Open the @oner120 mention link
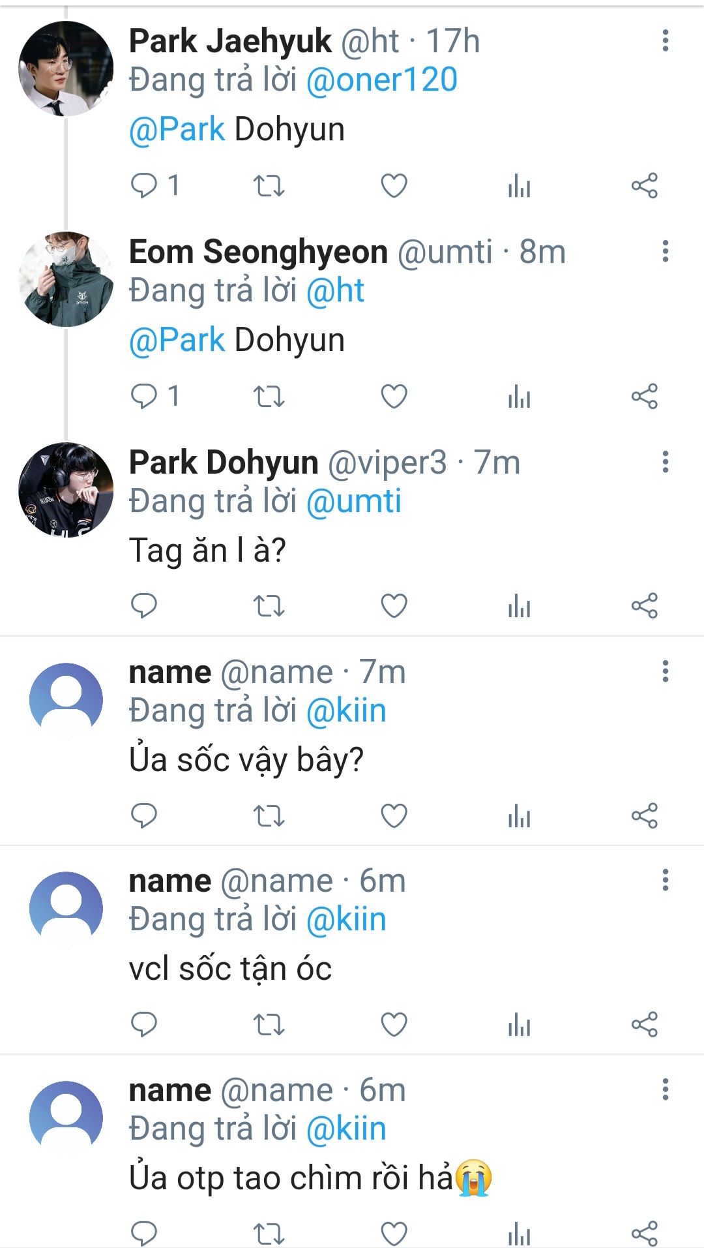This screenshot has height=1248, width=704. pyautogui.click(x=381, y=80)
